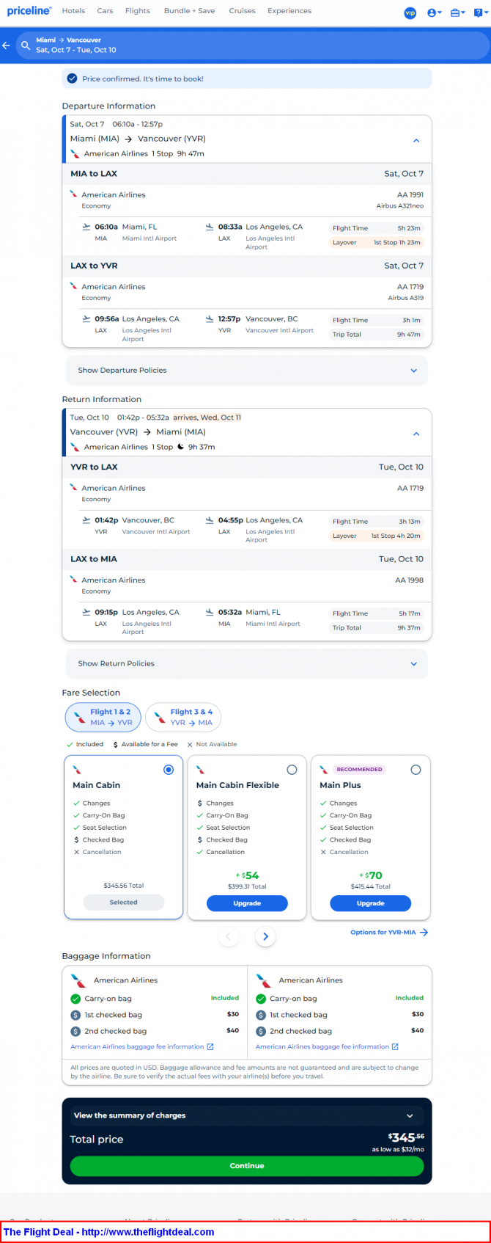
Task: Expand Show Return Policies
Action: pyautogui.click(x=247, y=664)
